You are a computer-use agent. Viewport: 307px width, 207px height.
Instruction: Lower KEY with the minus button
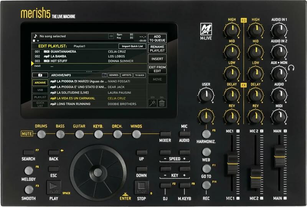[165, 169]
